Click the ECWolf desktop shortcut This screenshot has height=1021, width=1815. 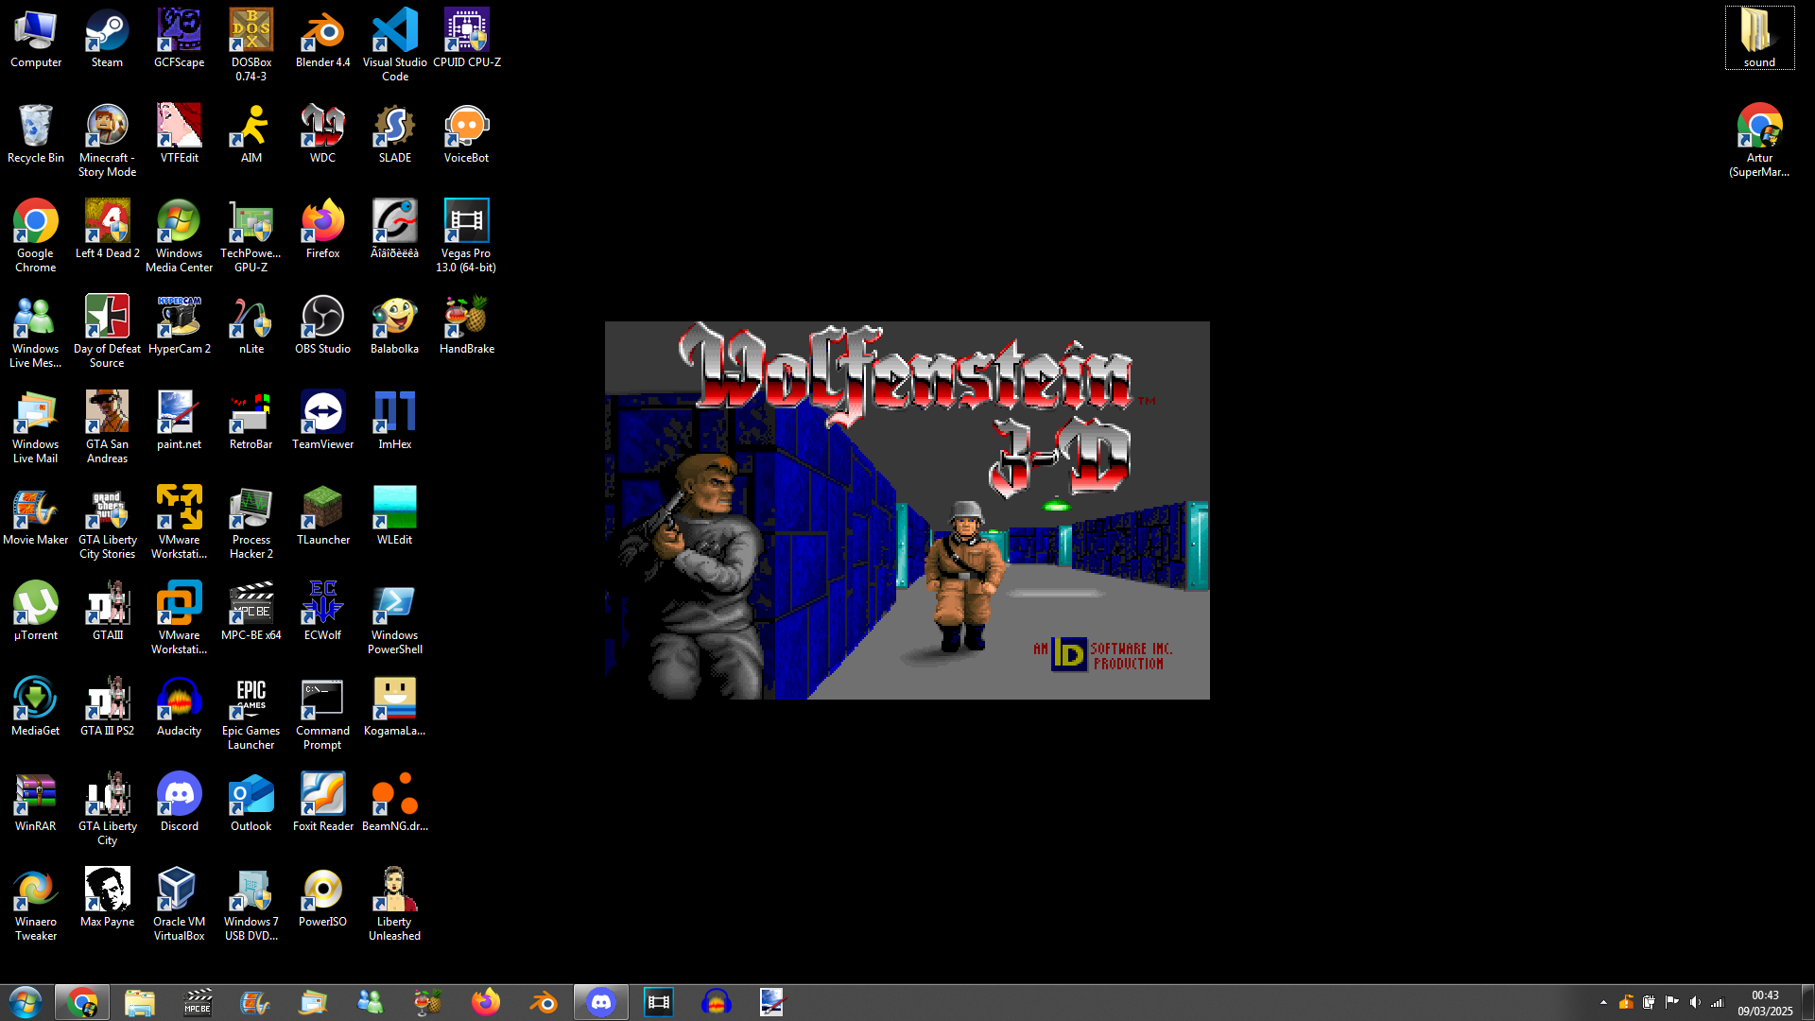(322, 608)
